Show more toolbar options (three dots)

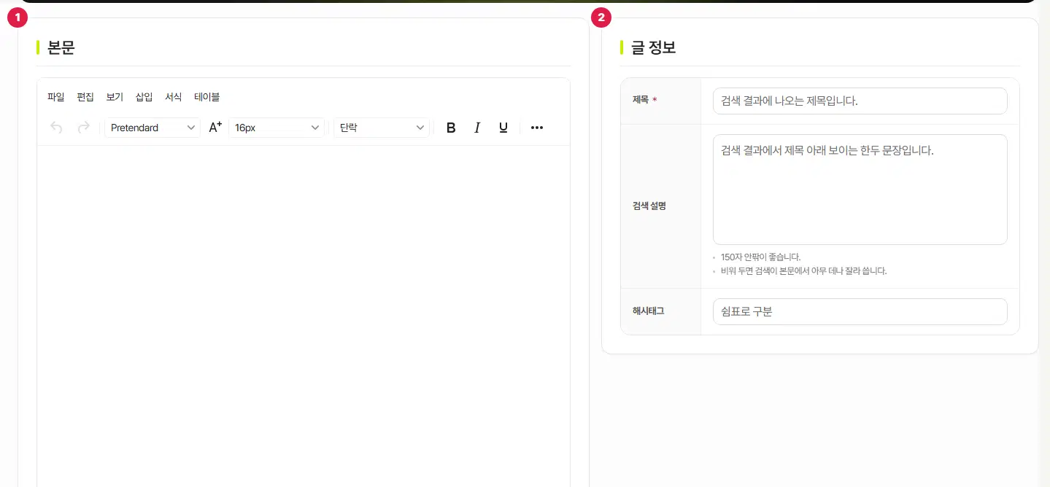[x=537, y=128]
